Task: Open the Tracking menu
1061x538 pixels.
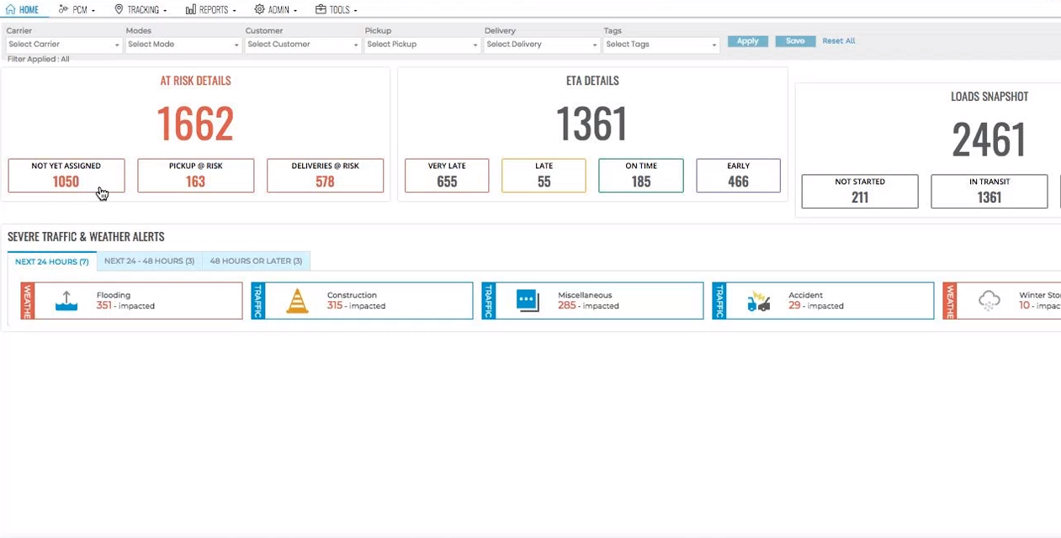Action: point(141,10)
